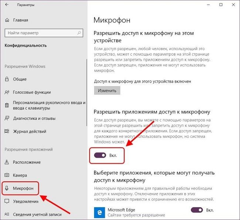The image size is (240, 220).
Task: Click the Microsoft Edge app icon
Action: [99, 212]
